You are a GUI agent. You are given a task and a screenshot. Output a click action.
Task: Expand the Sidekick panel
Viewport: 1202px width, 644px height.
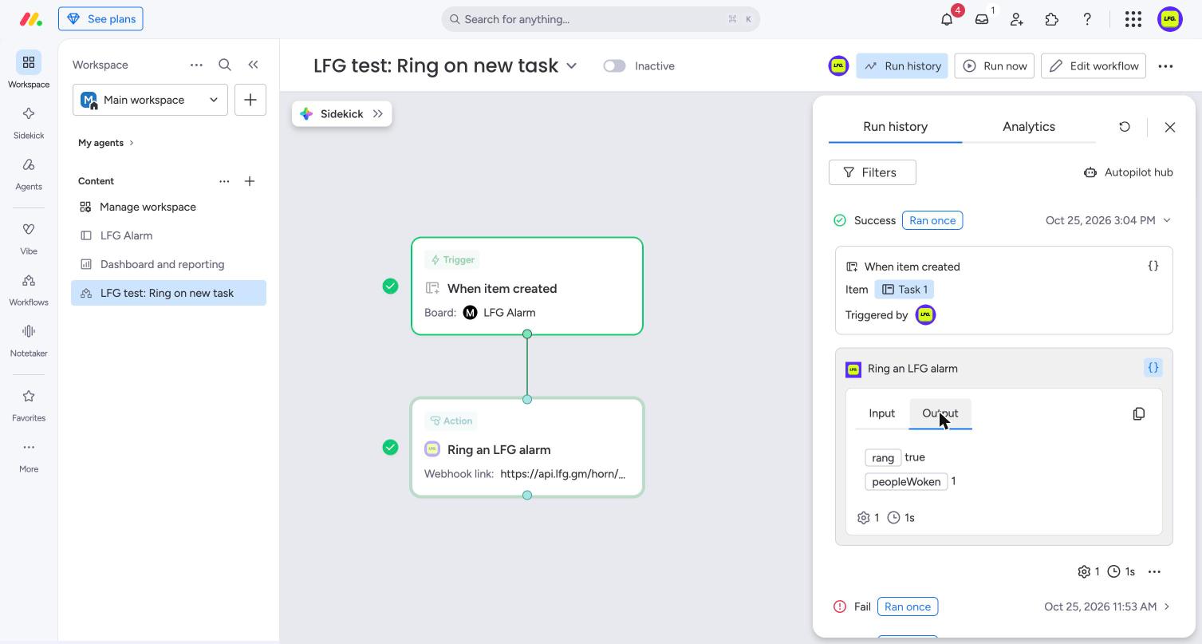click(x=378, y=114)
